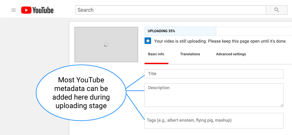Image resolution: width=292 pixels, height=135 pixels.
Task: Focus the YouTube Search box
Action: point(171,10)
